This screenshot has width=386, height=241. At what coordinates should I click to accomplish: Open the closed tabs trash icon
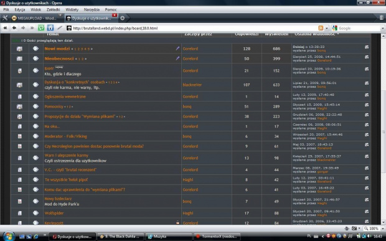381,17
